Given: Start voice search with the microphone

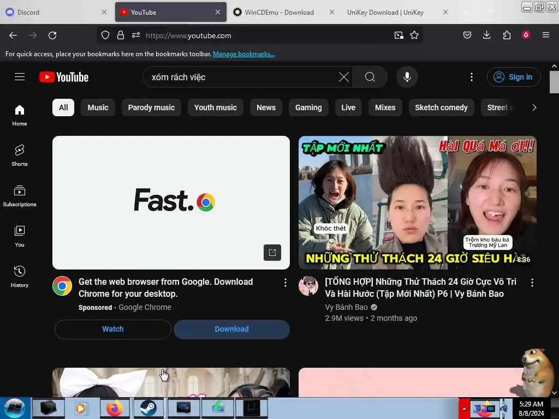Looking at the screenshot, I should coord(407,77).
